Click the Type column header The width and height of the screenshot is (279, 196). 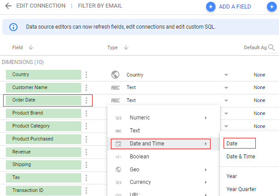112,47
